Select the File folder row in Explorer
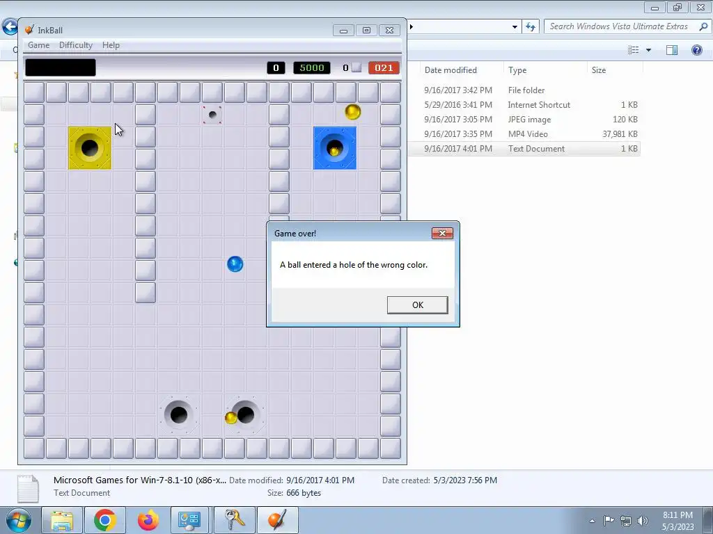The width and height of the screenshot is (713, 534). (x=524, y=90)
